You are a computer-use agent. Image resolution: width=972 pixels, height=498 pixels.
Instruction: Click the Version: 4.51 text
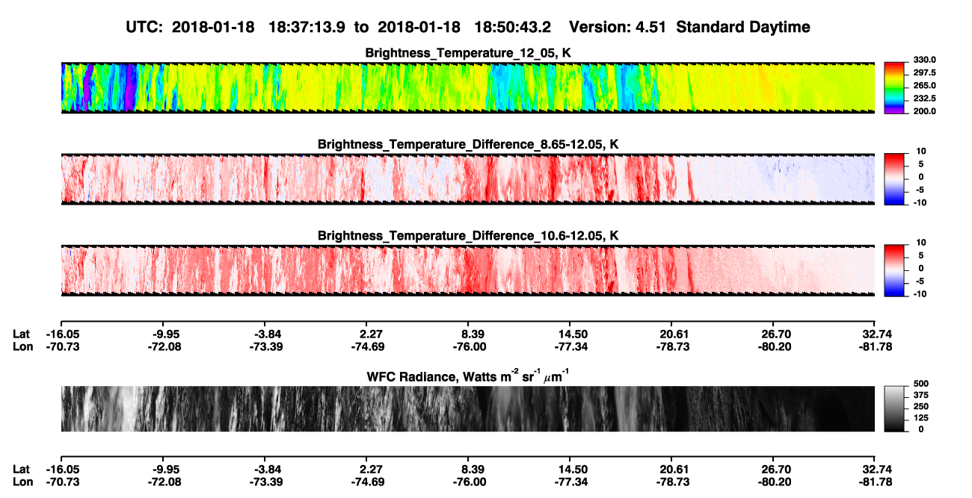[618, 28]
